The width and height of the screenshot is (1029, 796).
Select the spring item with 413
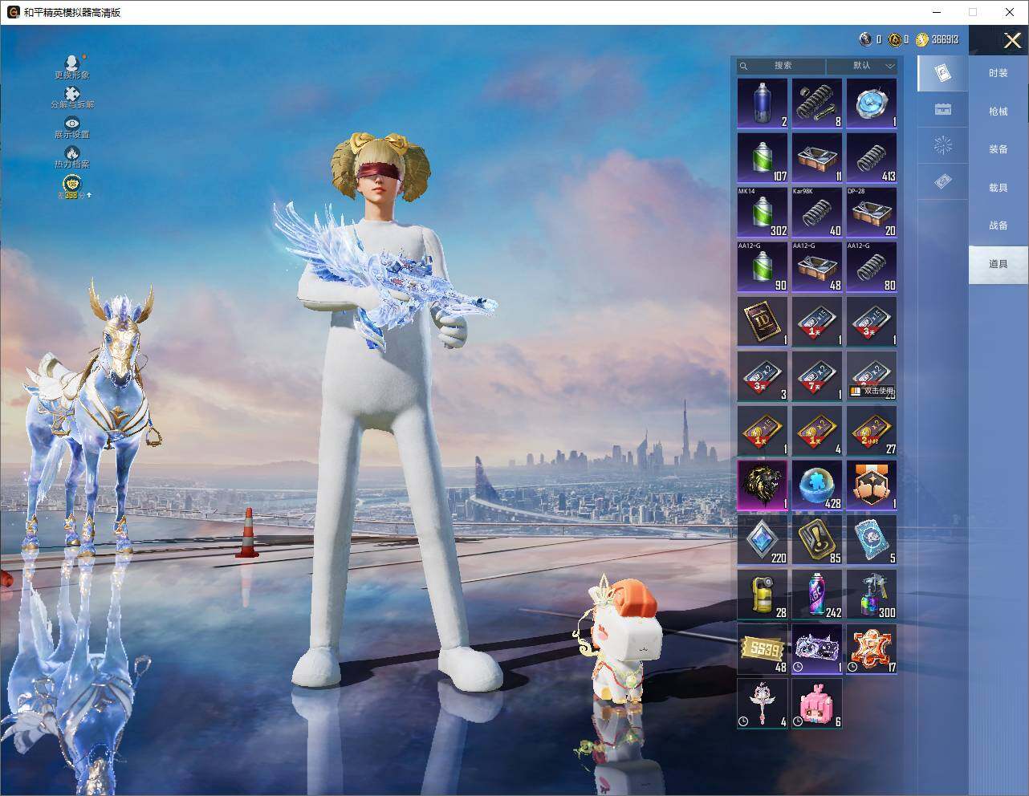pos(872,157)
